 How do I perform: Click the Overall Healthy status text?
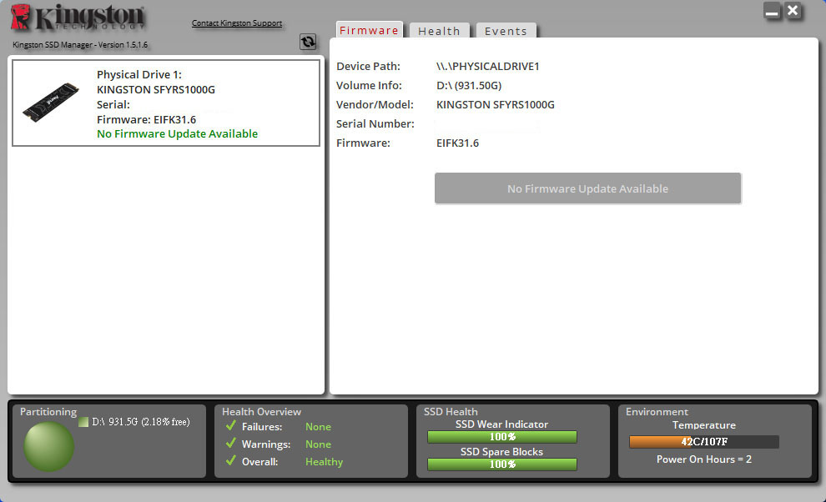tap(324, 461)
